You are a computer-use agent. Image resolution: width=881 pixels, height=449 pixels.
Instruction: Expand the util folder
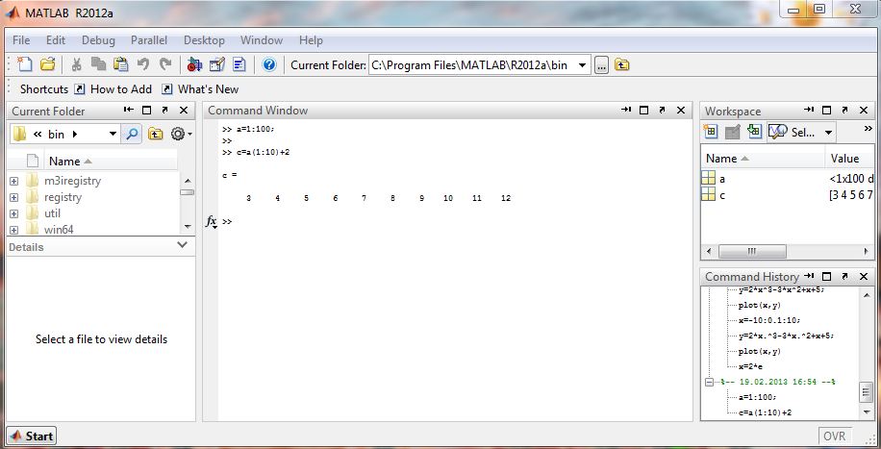point(14,213)
